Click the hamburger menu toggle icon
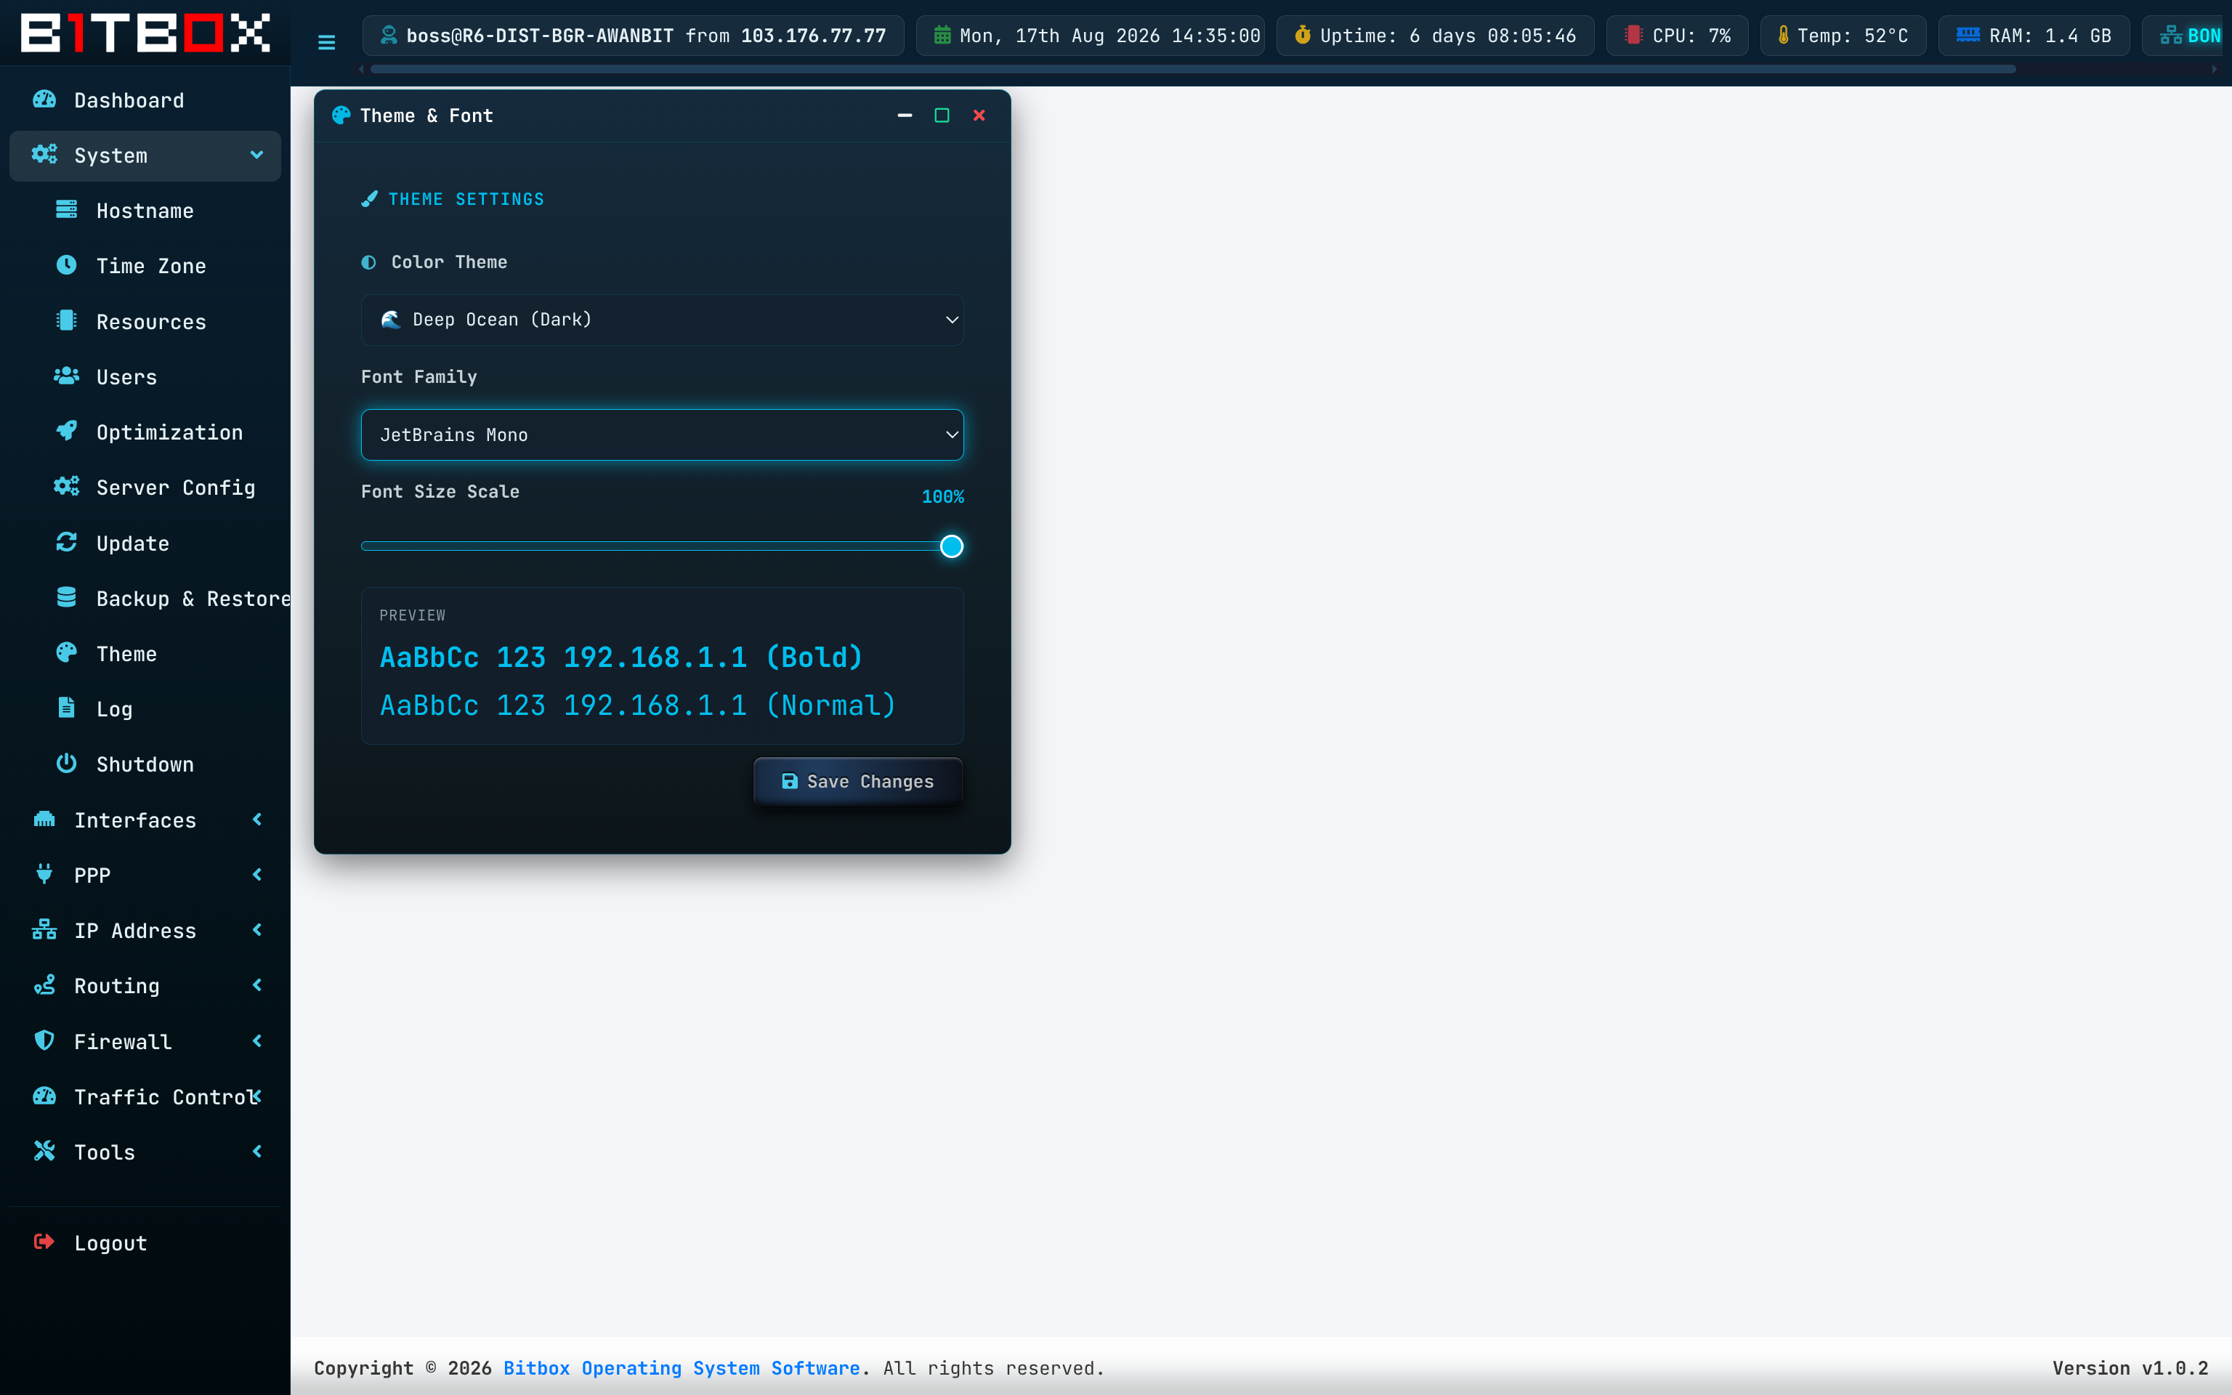The width and height of the screenshot is (2232, 1395). point(326,42)
